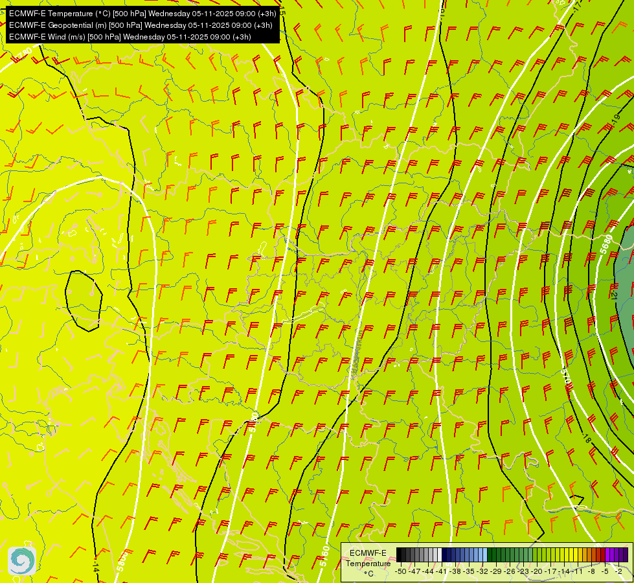Click the -38 tick label on the scale
The width and height of the screenshot is (634, 583).
(x=455, y=571)
